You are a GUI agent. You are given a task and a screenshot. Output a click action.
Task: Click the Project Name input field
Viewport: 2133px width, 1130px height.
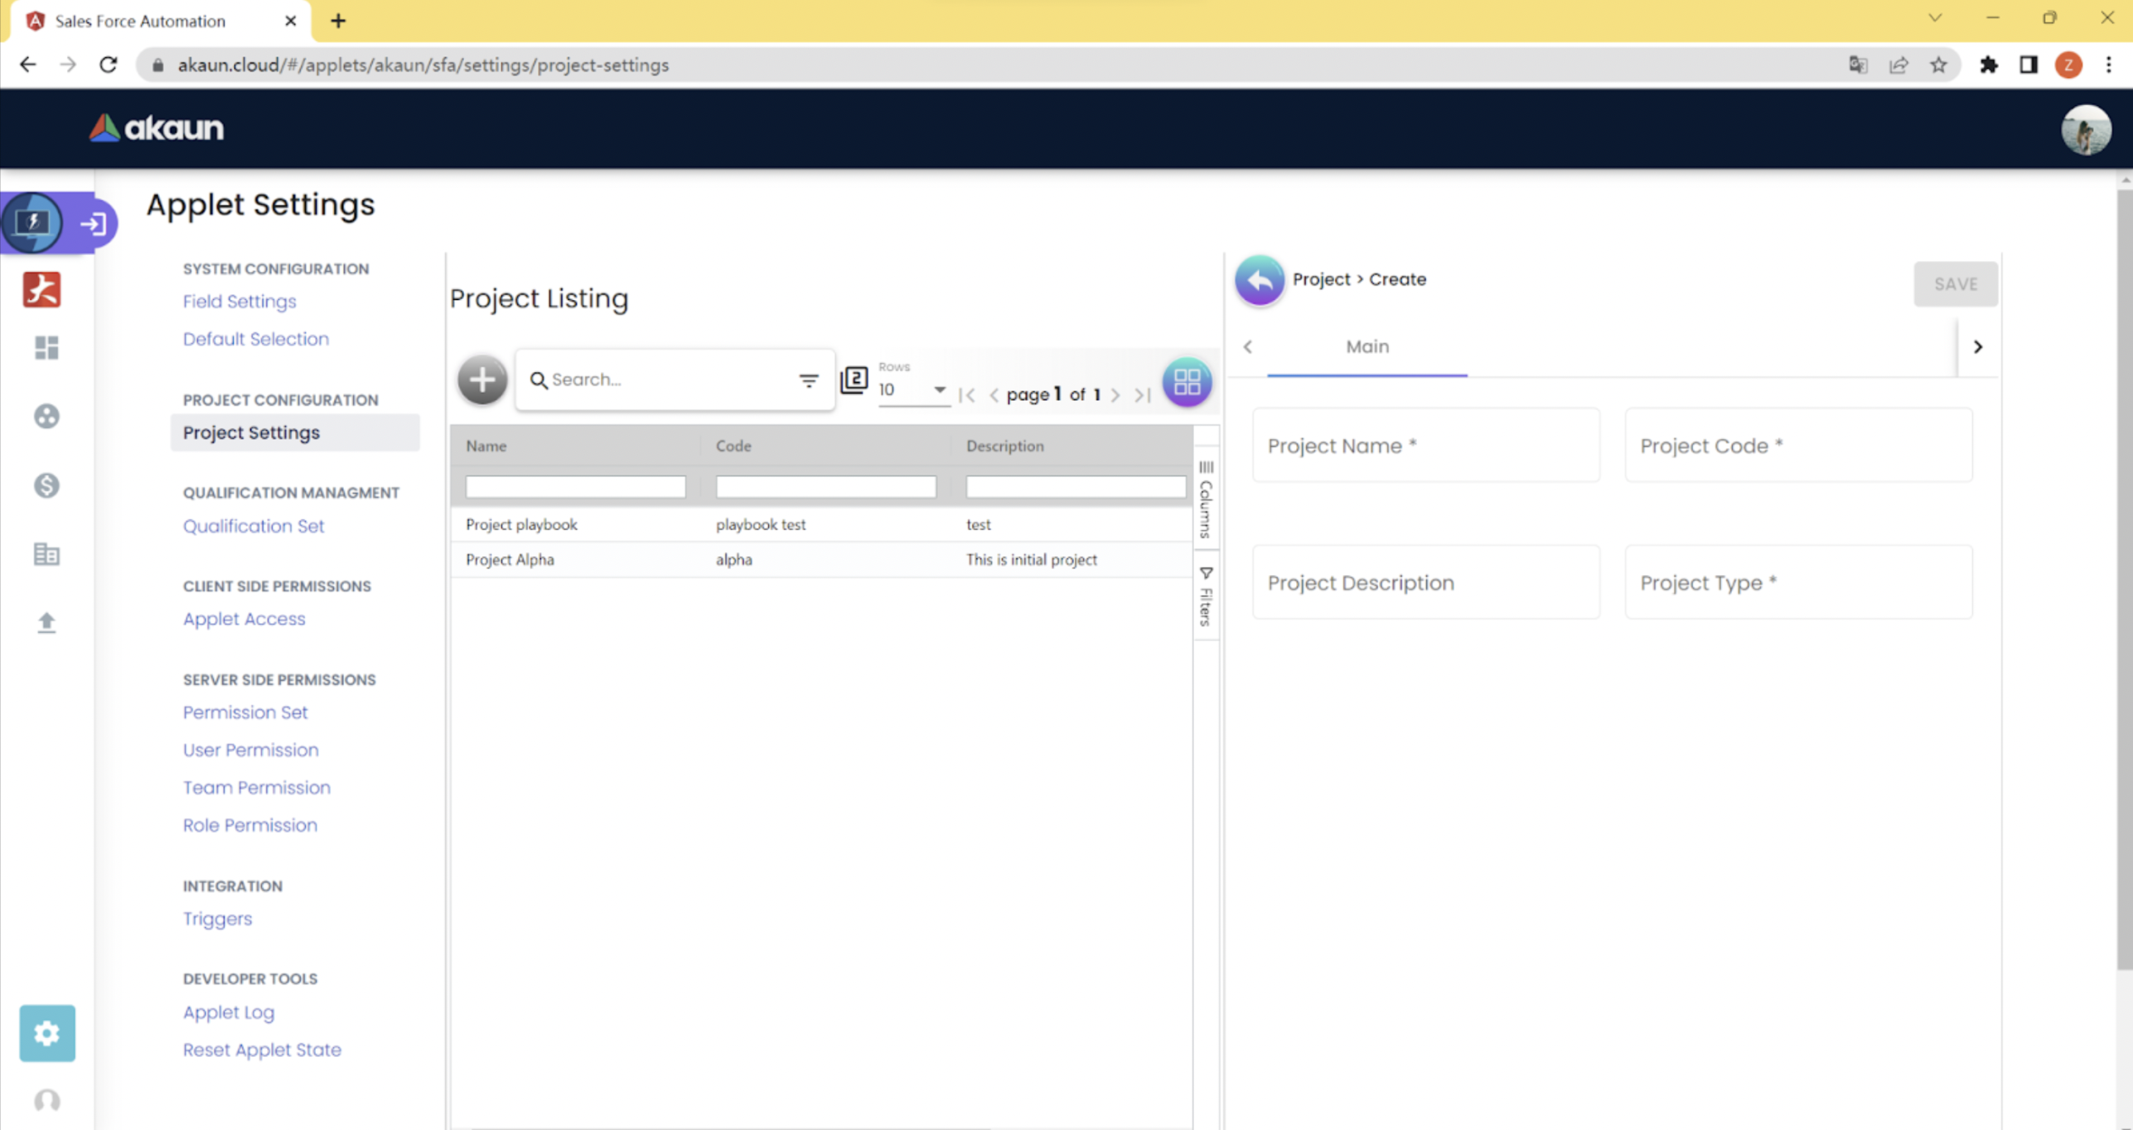1425,446
